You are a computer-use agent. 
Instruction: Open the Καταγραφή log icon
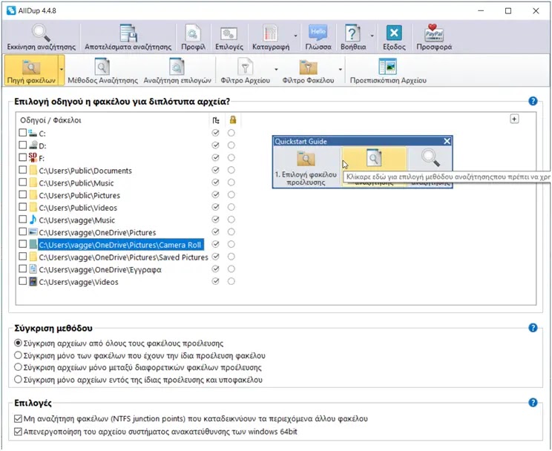(x=271, y=37)
